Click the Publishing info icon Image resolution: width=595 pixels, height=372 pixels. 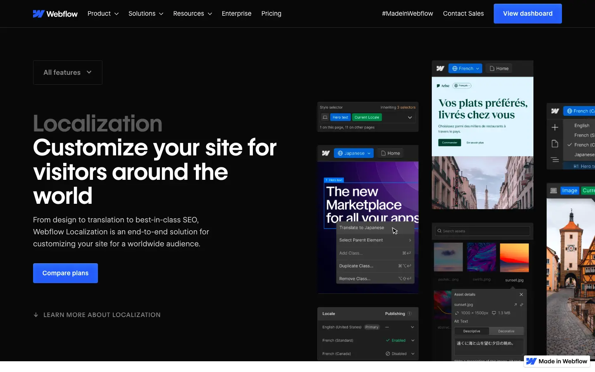[409, 314]
